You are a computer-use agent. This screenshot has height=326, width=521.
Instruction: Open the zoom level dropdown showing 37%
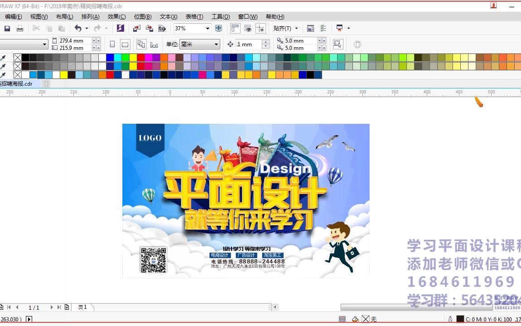click(x=208, y=28)
